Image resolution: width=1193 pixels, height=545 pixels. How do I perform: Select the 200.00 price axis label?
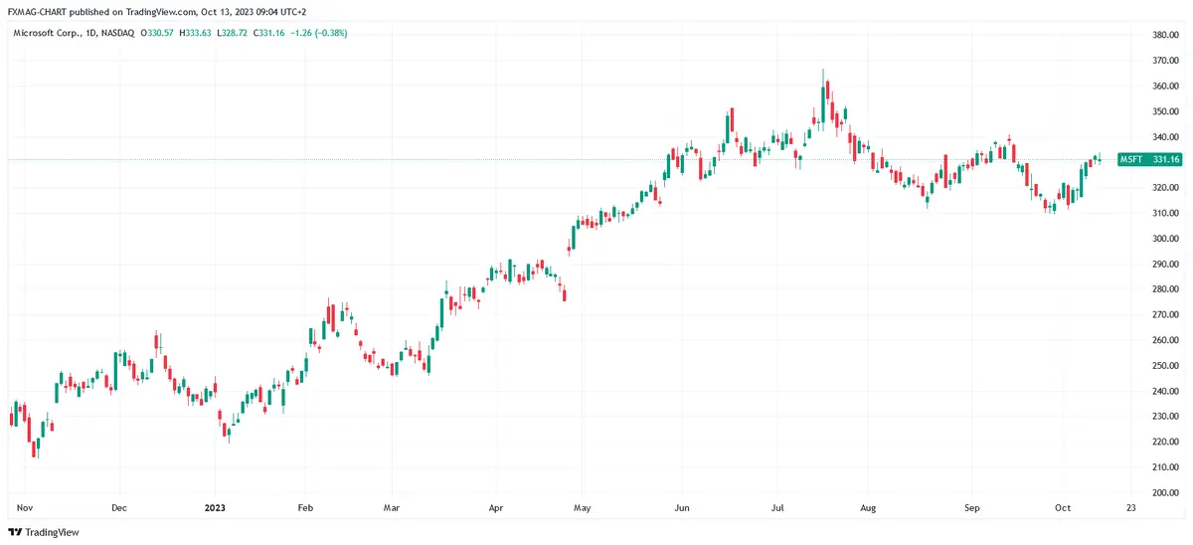[1165, 493]
